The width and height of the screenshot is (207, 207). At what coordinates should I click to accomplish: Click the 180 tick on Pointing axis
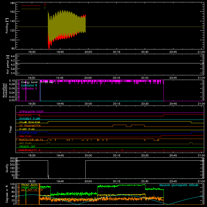coord(12,3)
